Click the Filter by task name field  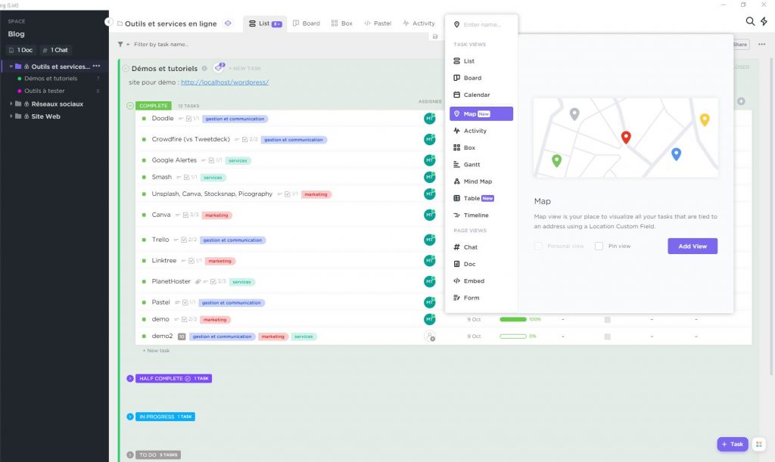[161, 45]
